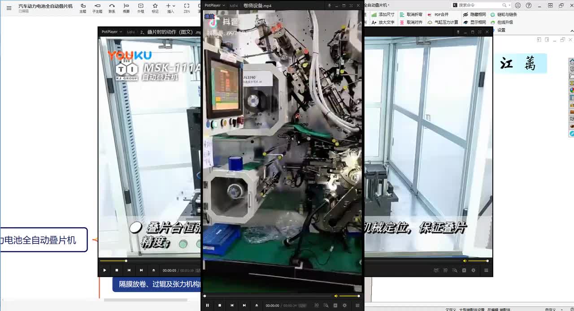574x311 pixels.
Task: Stop the front 卷绕设备 video
Action: point(220,305)
